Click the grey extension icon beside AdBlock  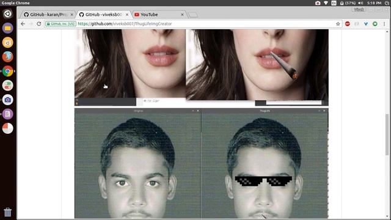coord(357,24)
